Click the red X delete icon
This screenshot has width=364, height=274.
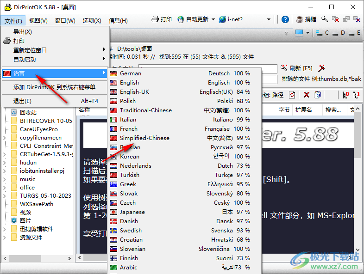click(306, 95)
